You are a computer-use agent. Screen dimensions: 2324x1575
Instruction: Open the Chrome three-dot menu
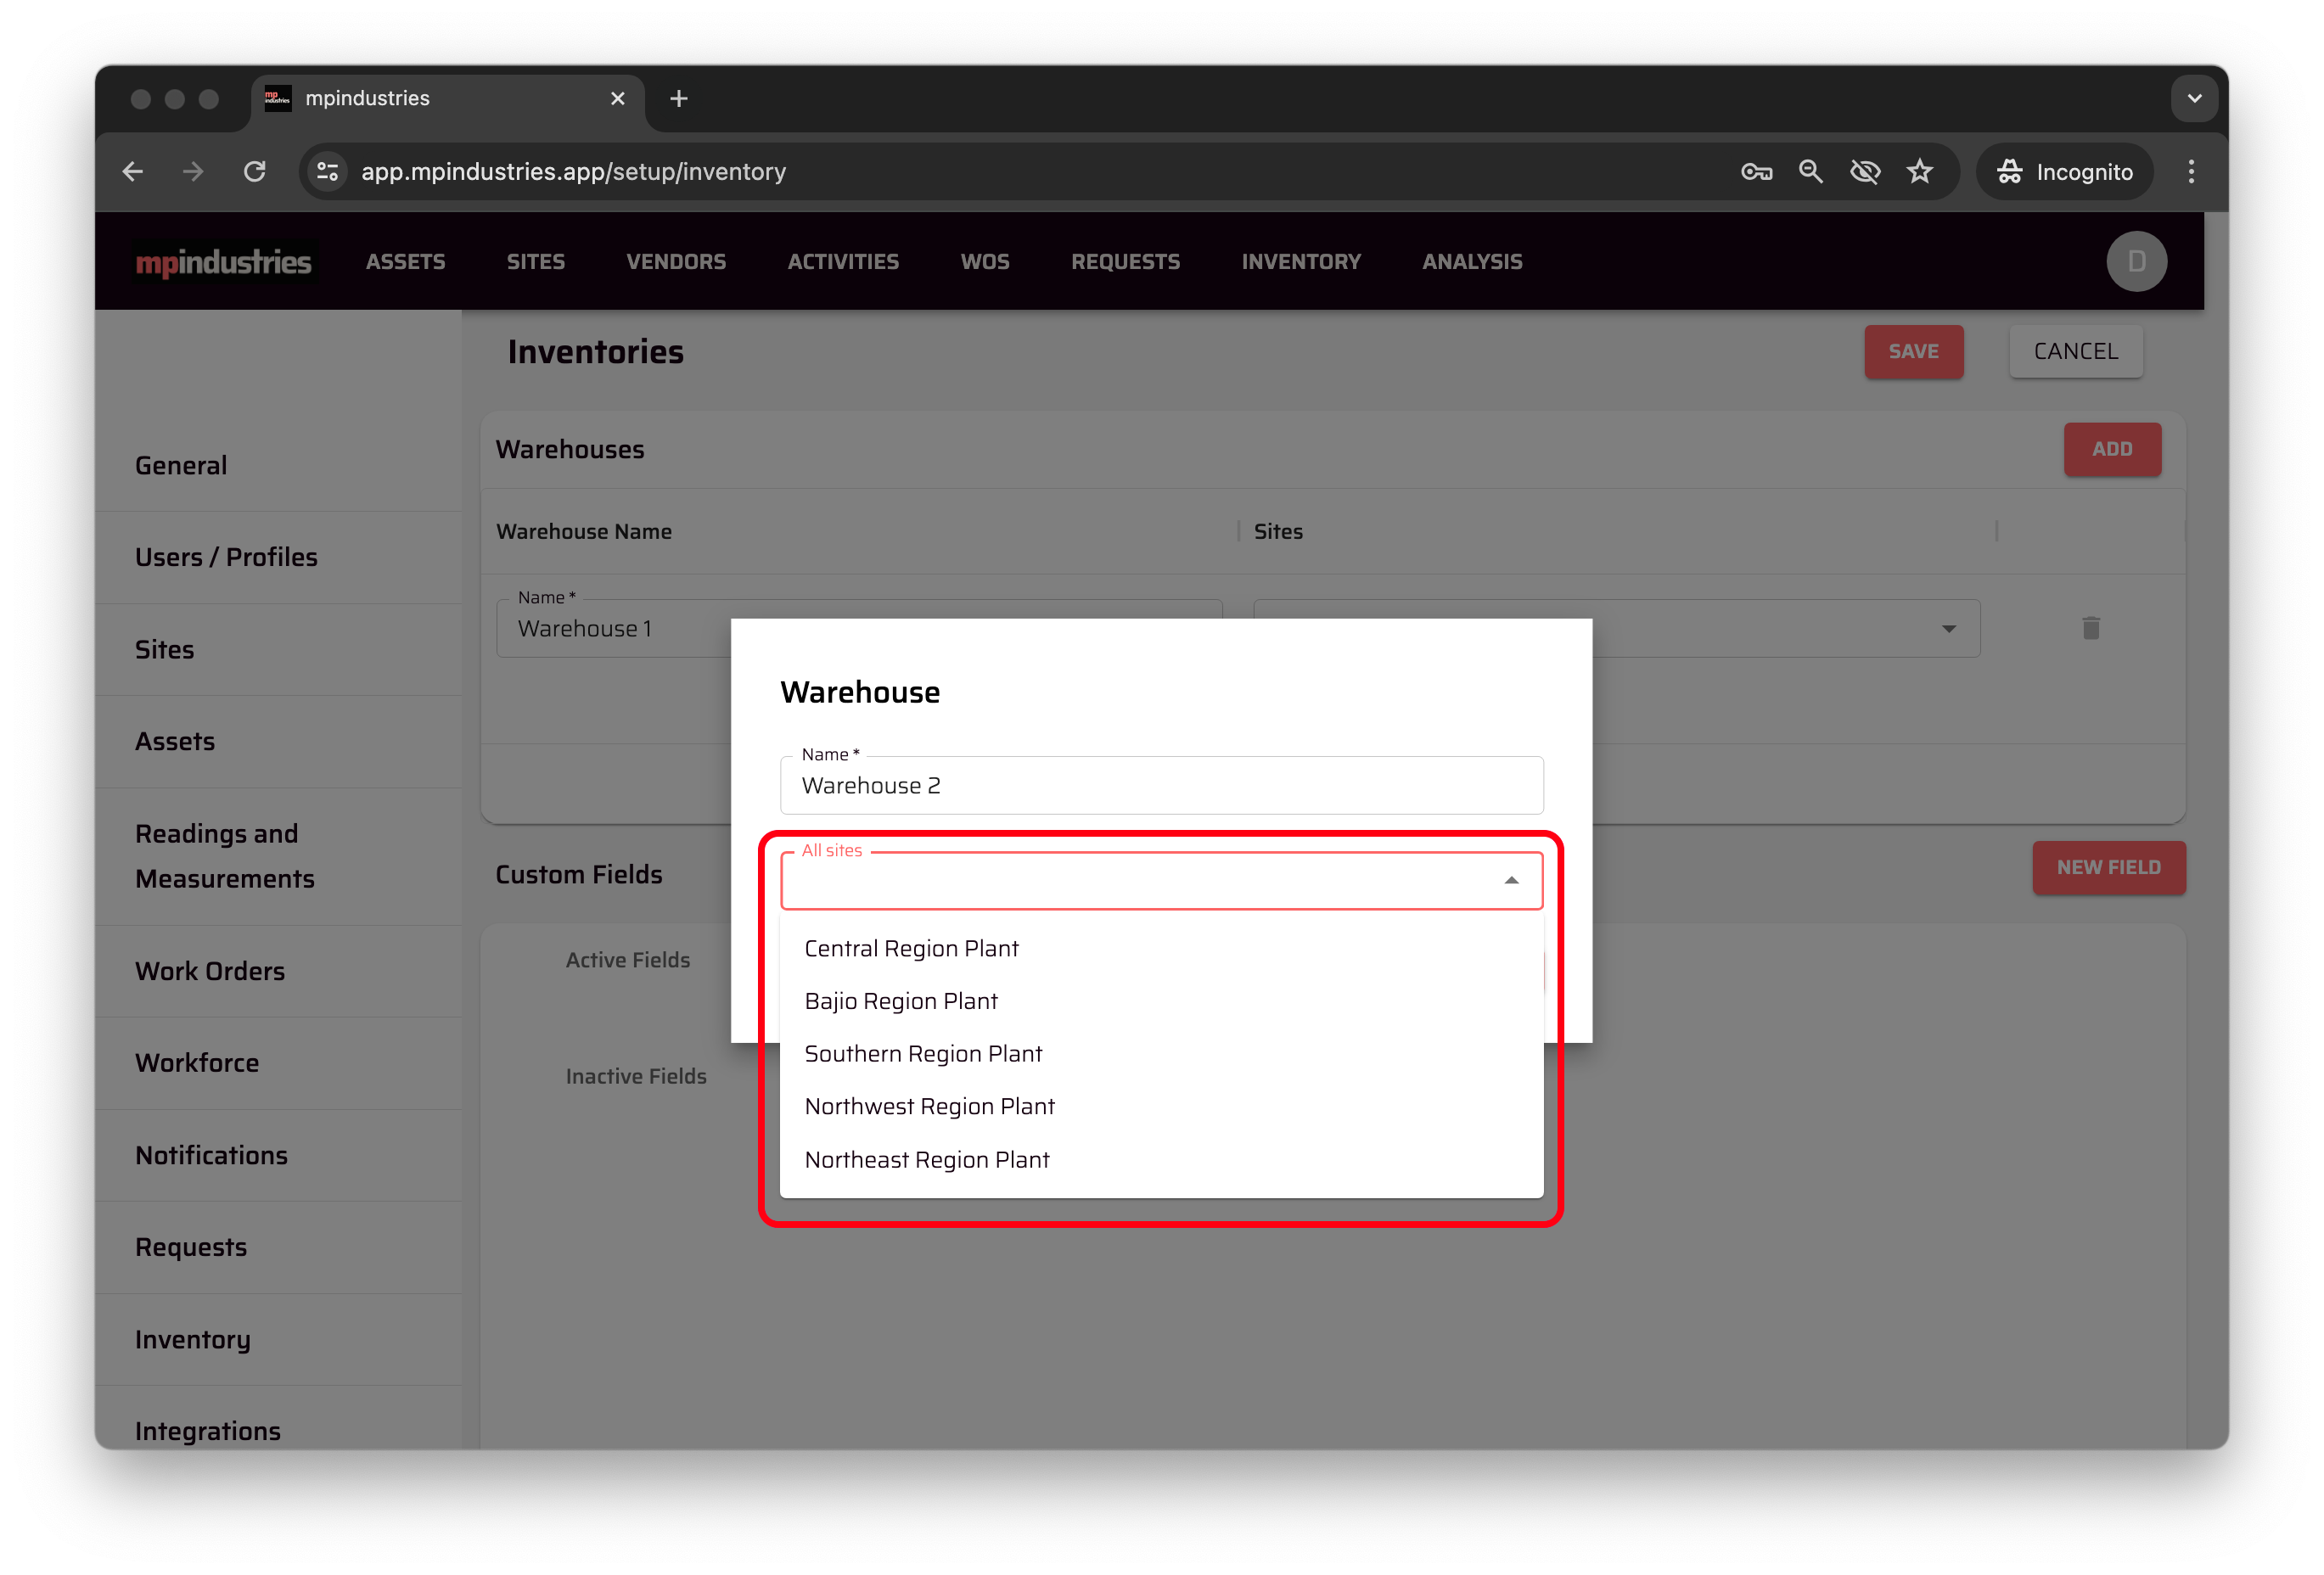pos(2191,172)
